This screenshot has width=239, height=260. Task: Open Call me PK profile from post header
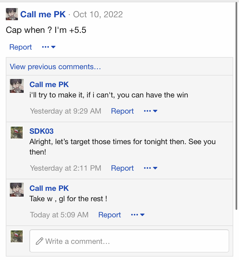(43, 14)
